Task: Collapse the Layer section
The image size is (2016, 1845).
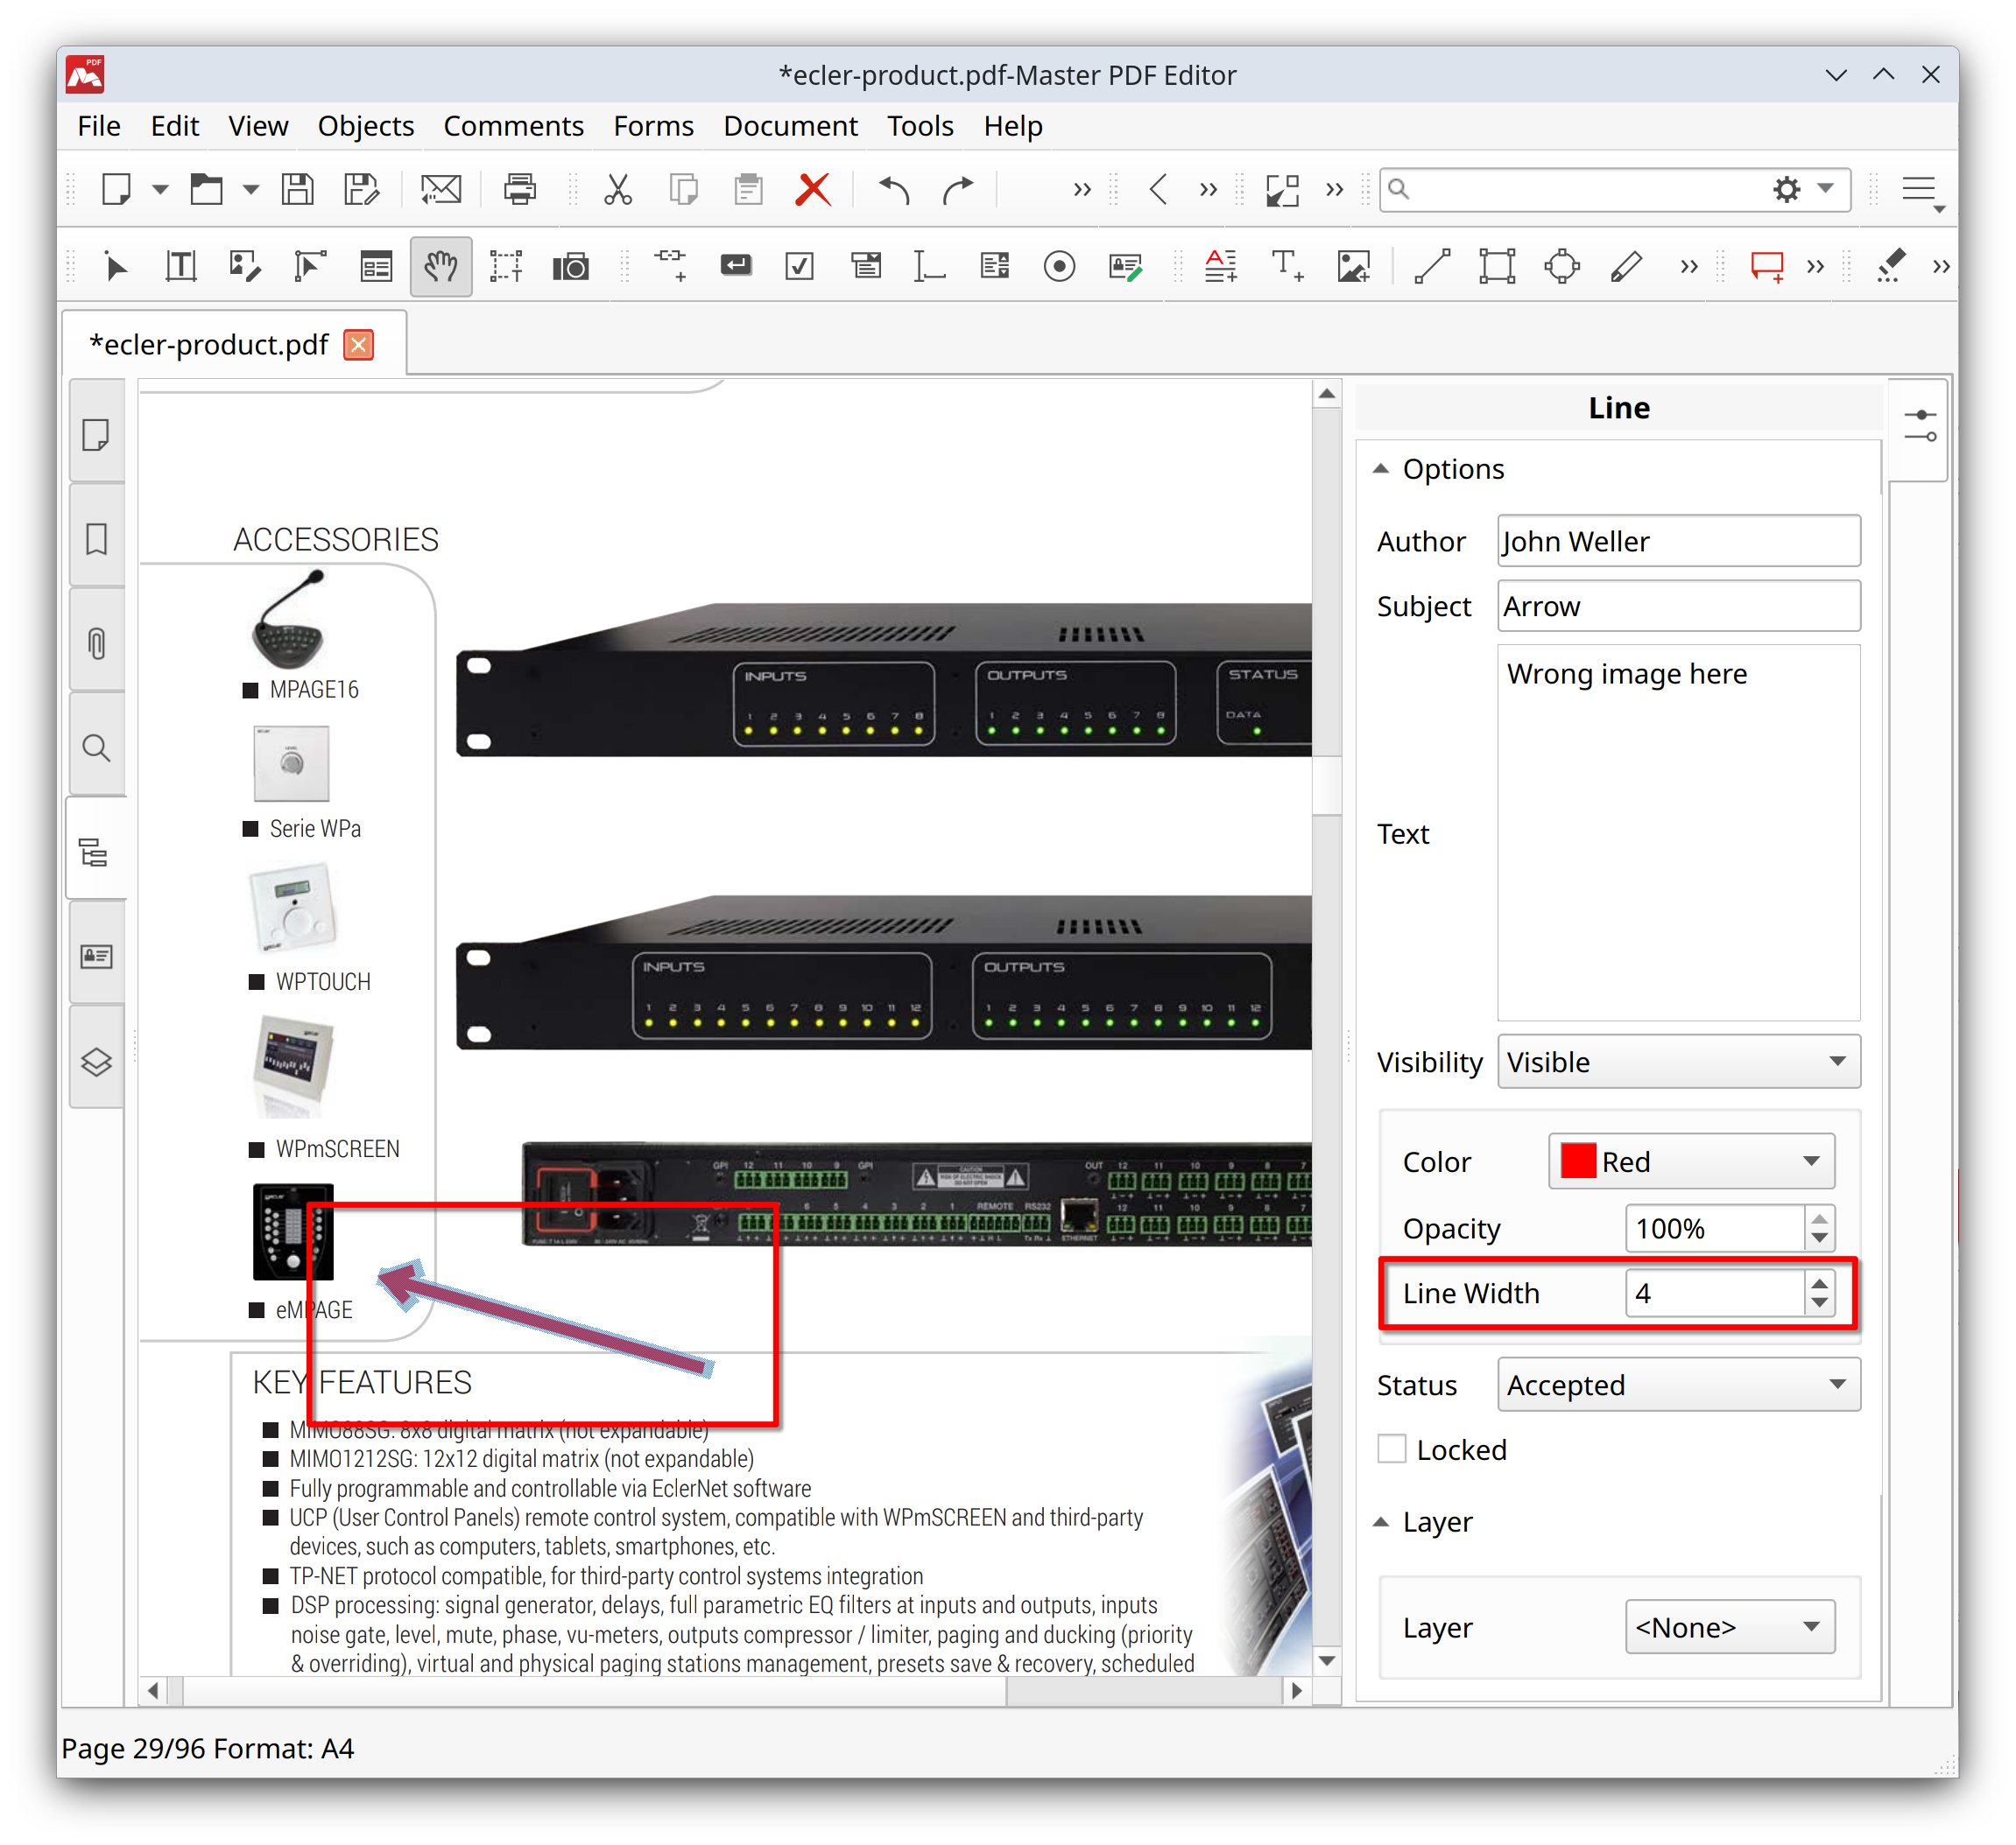Action: 1381,1522
